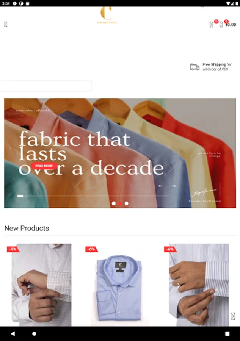Tap the ₹0.00 cart total
The height and width of the screenshot is (341, 240).
pyautogui.click(x=231, y=25)
